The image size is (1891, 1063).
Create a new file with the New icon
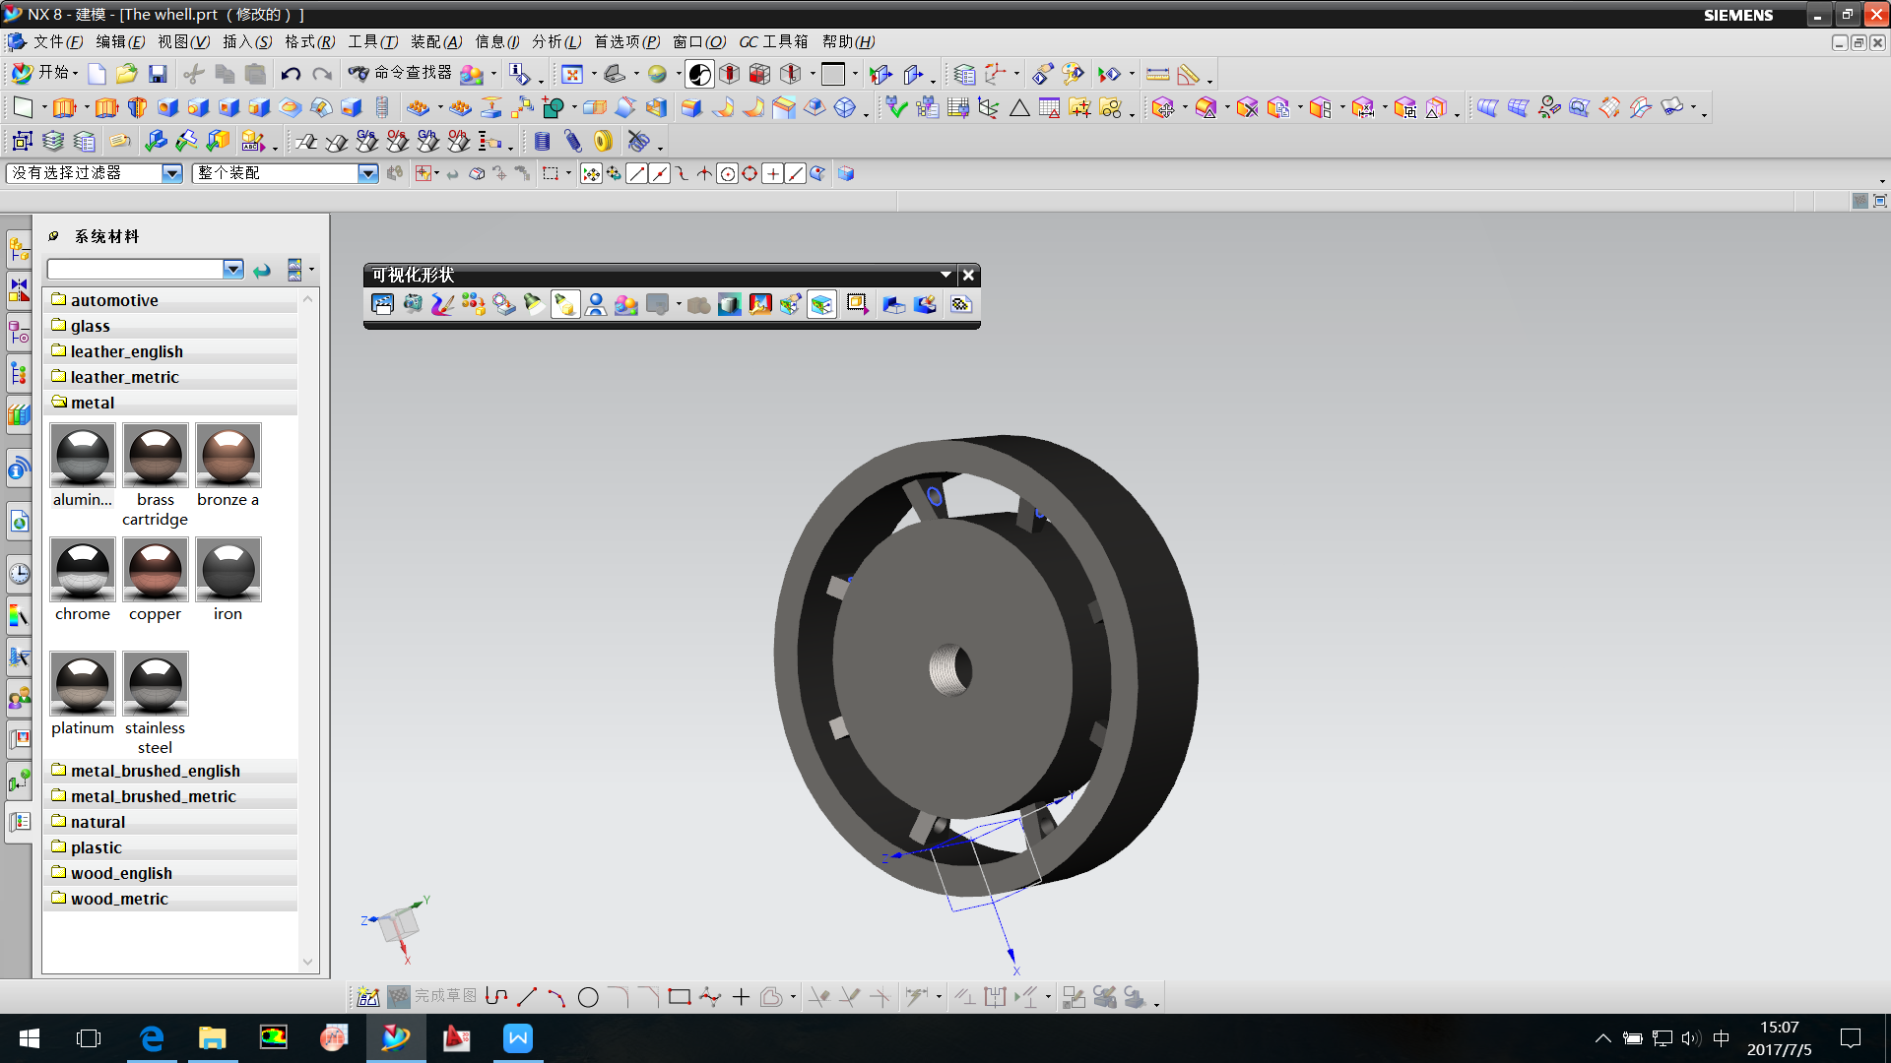(97, 74)
